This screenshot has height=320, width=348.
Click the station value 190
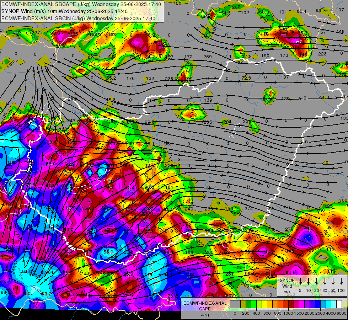(x=265, y=56)
